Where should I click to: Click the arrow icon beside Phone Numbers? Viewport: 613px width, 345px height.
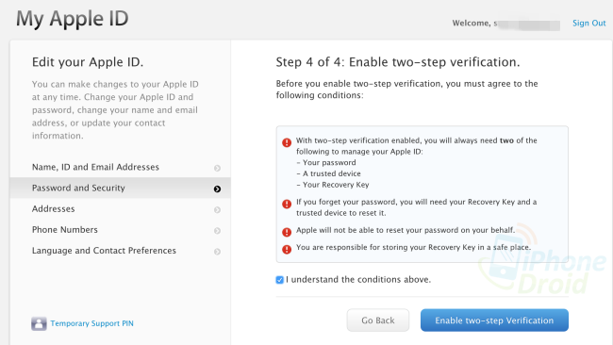[x=217, y=231]
